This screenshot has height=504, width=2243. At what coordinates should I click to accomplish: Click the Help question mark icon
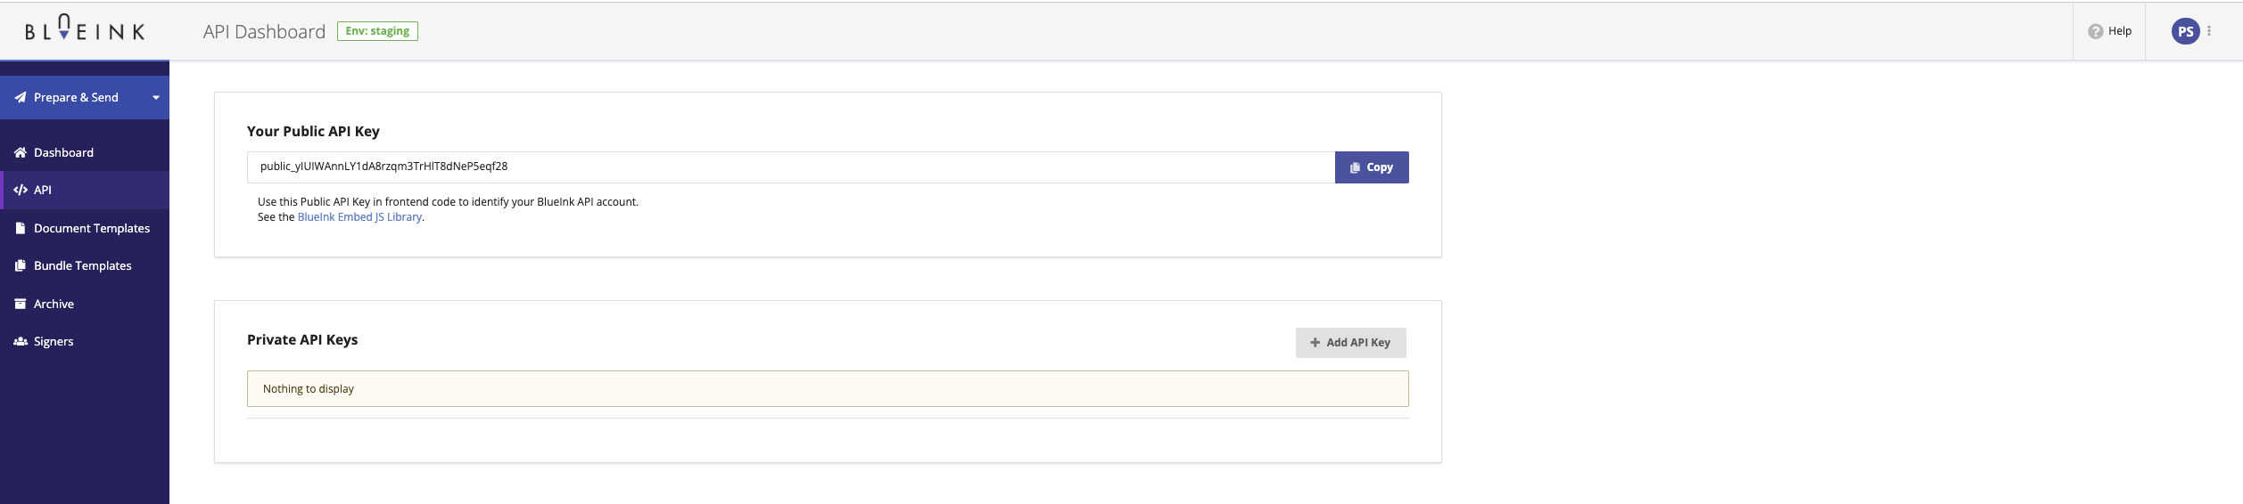coord(2095,31)
